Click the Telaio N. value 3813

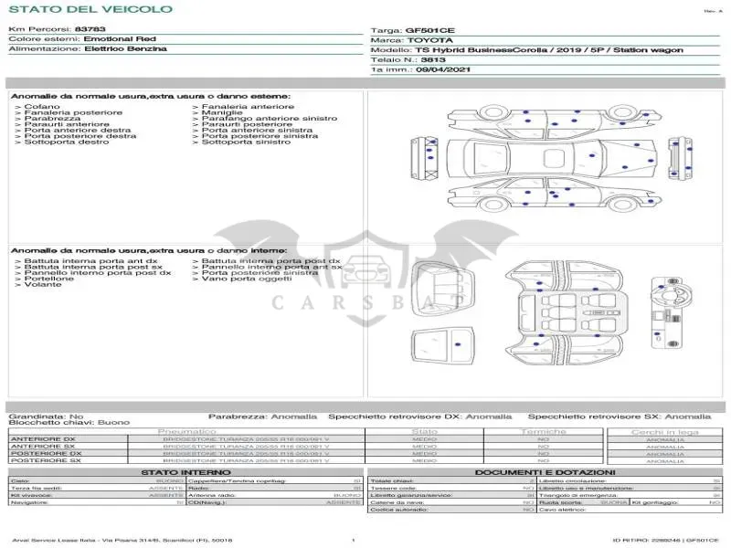tap(433, 60)
